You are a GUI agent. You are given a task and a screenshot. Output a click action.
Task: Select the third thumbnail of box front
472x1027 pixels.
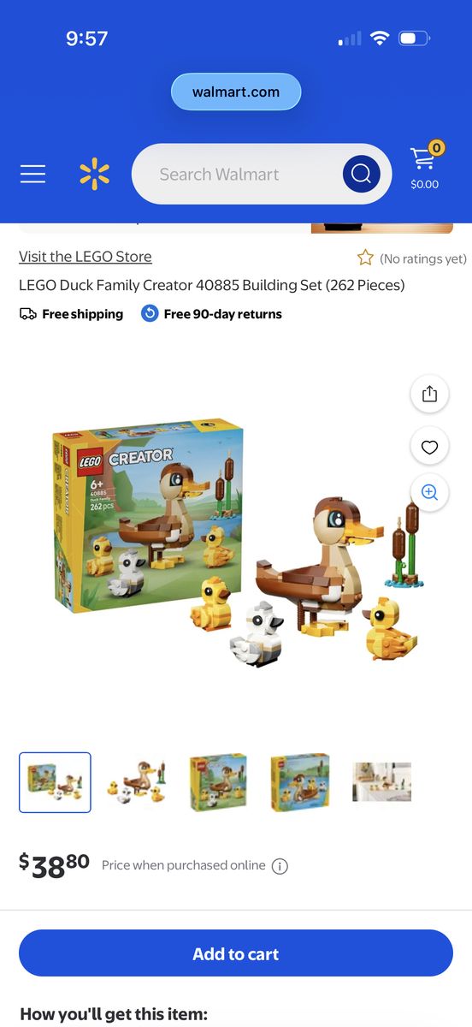218,782
